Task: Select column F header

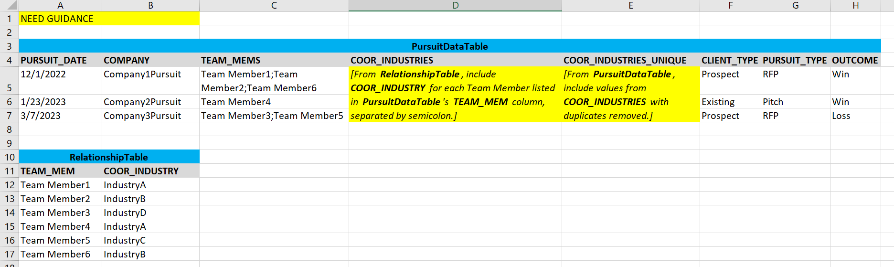Action: pos(730,5)
